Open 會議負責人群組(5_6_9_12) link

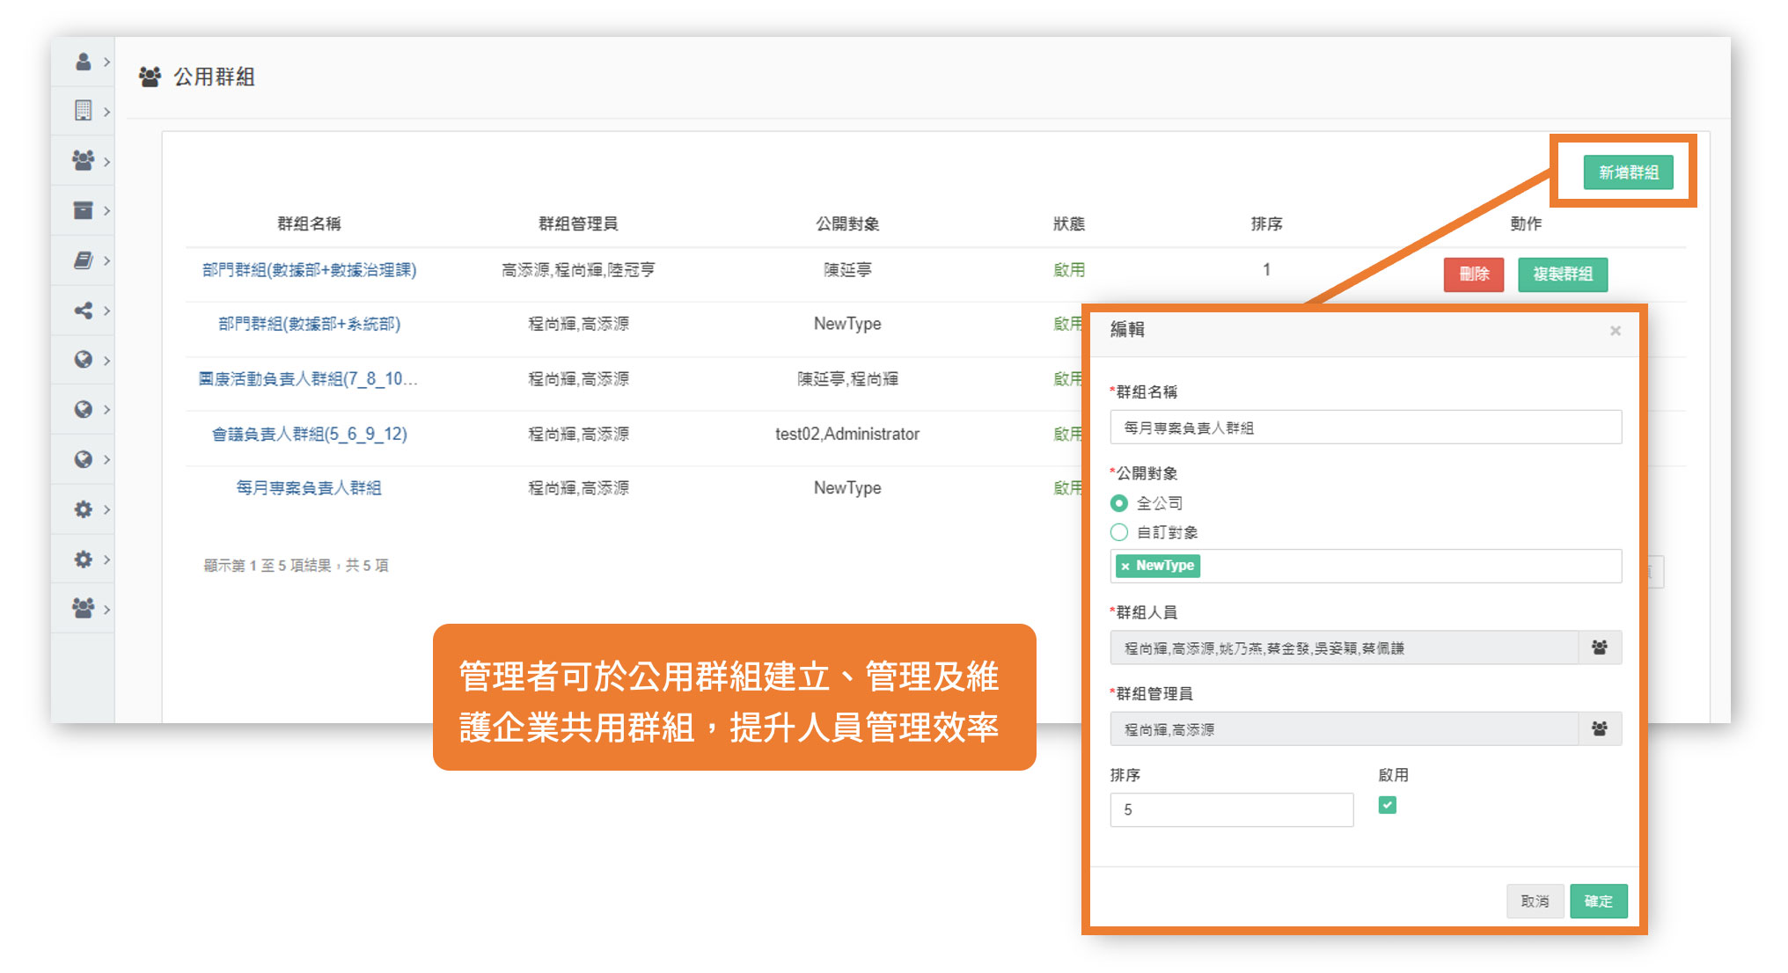(309, 434)
